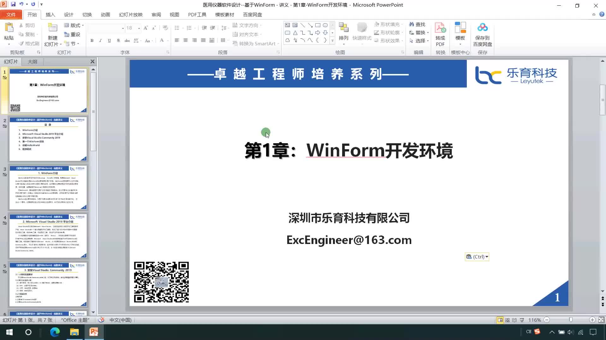606x340 pixels.
Task: Click the Repeat icon in quick access toolbar
Action: (x=33, y=4)
